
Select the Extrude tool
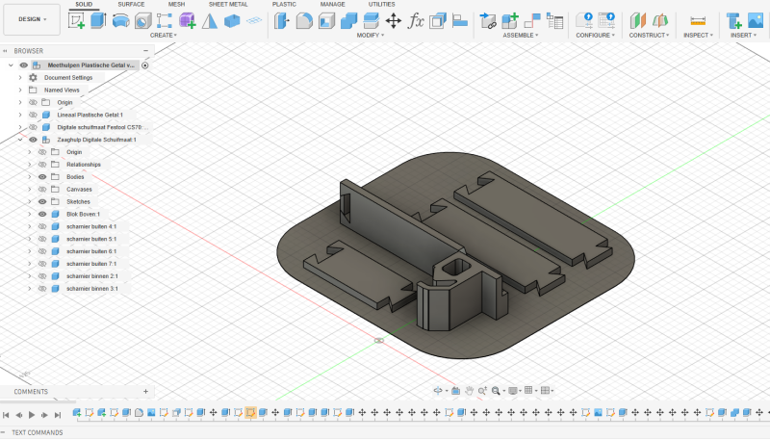(x=98, y=20)
